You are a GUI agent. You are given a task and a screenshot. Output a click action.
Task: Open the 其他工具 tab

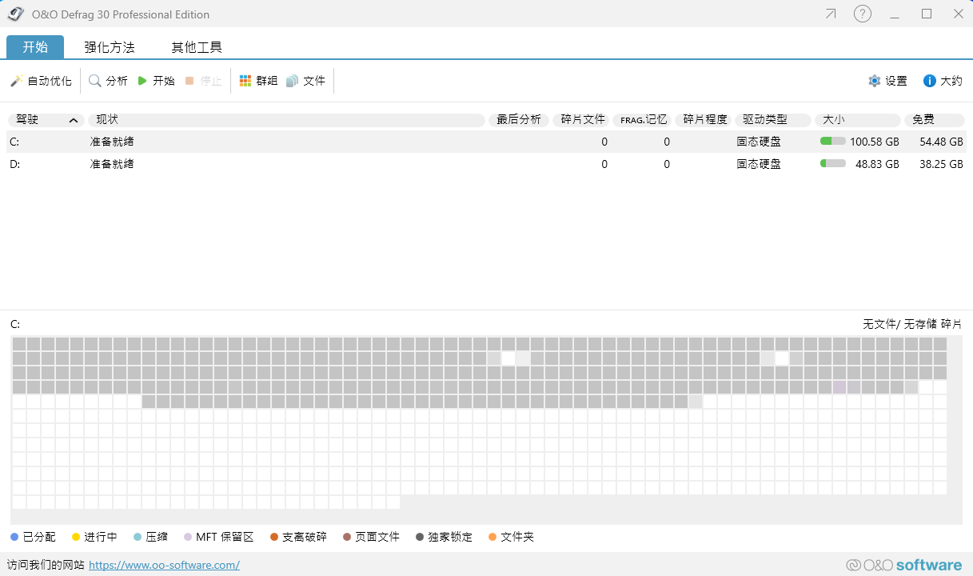click(x=197, y=47)
